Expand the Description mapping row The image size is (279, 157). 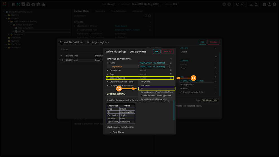[x=108, y=71]
